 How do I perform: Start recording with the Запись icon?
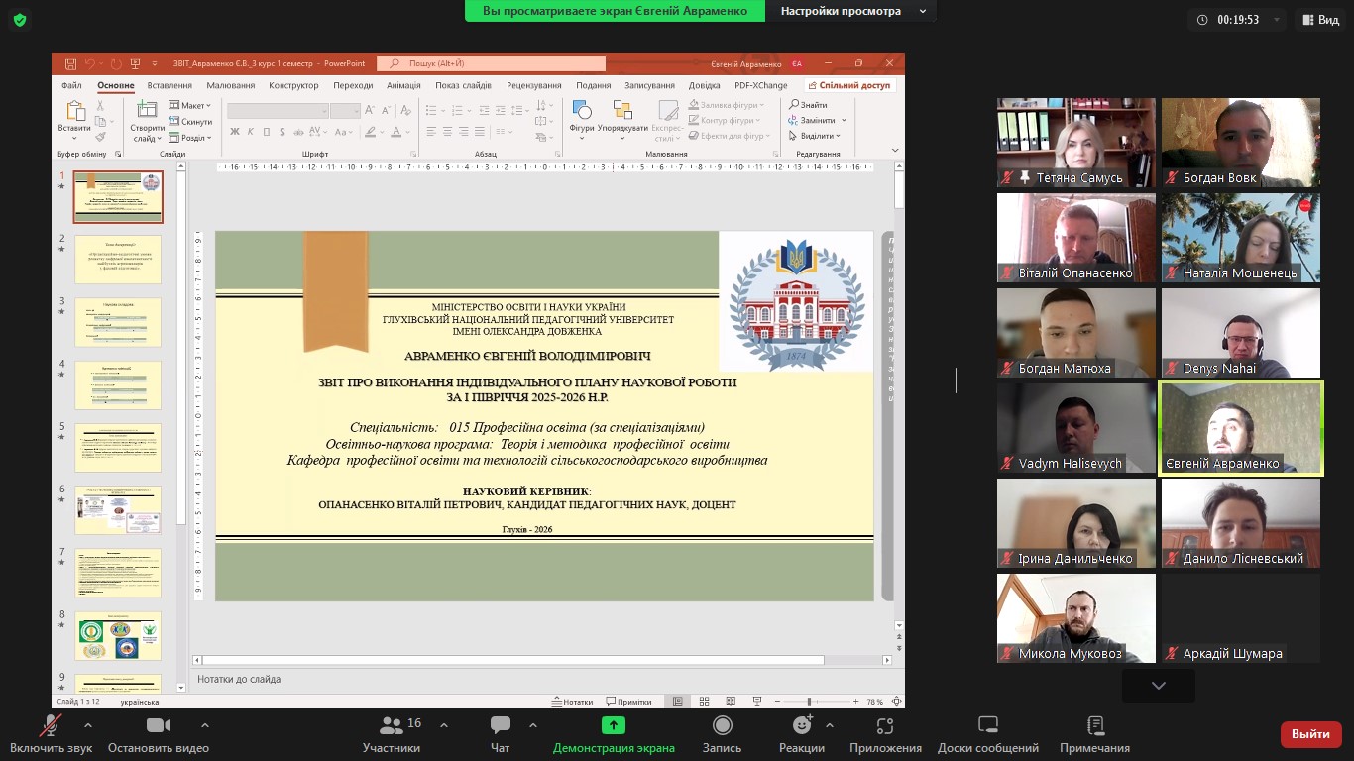coord(723,726)
